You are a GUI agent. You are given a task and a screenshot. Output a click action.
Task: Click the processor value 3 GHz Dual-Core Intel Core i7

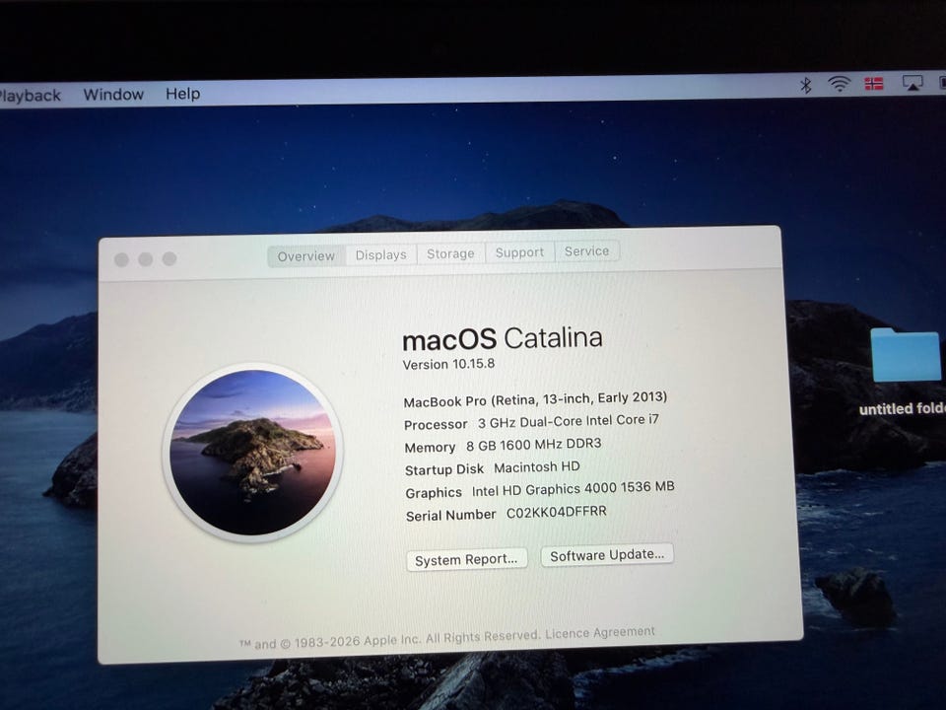pyautogui.click(x=569, y=421)
